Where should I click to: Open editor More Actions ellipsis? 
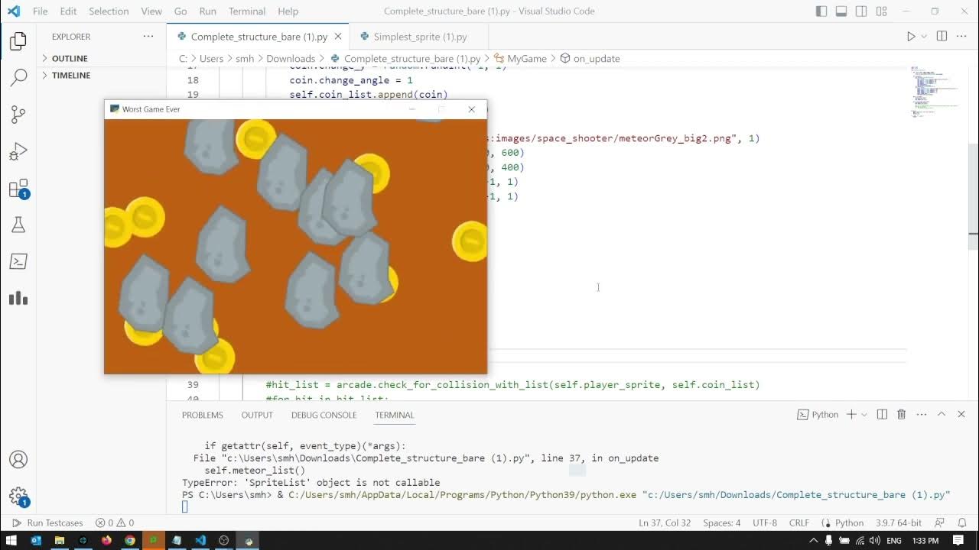pos(962,37)
